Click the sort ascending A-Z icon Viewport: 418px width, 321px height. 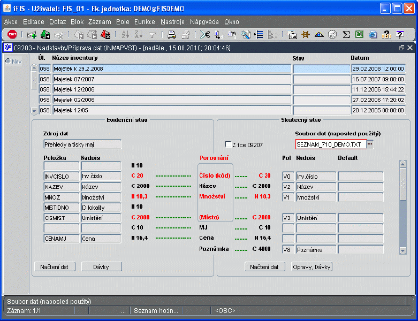coord(125,35)
